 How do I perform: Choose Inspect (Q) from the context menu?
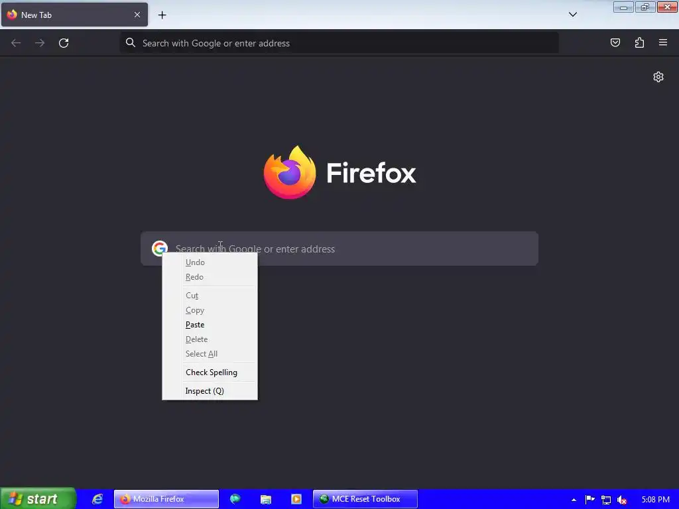pos(210,391)
